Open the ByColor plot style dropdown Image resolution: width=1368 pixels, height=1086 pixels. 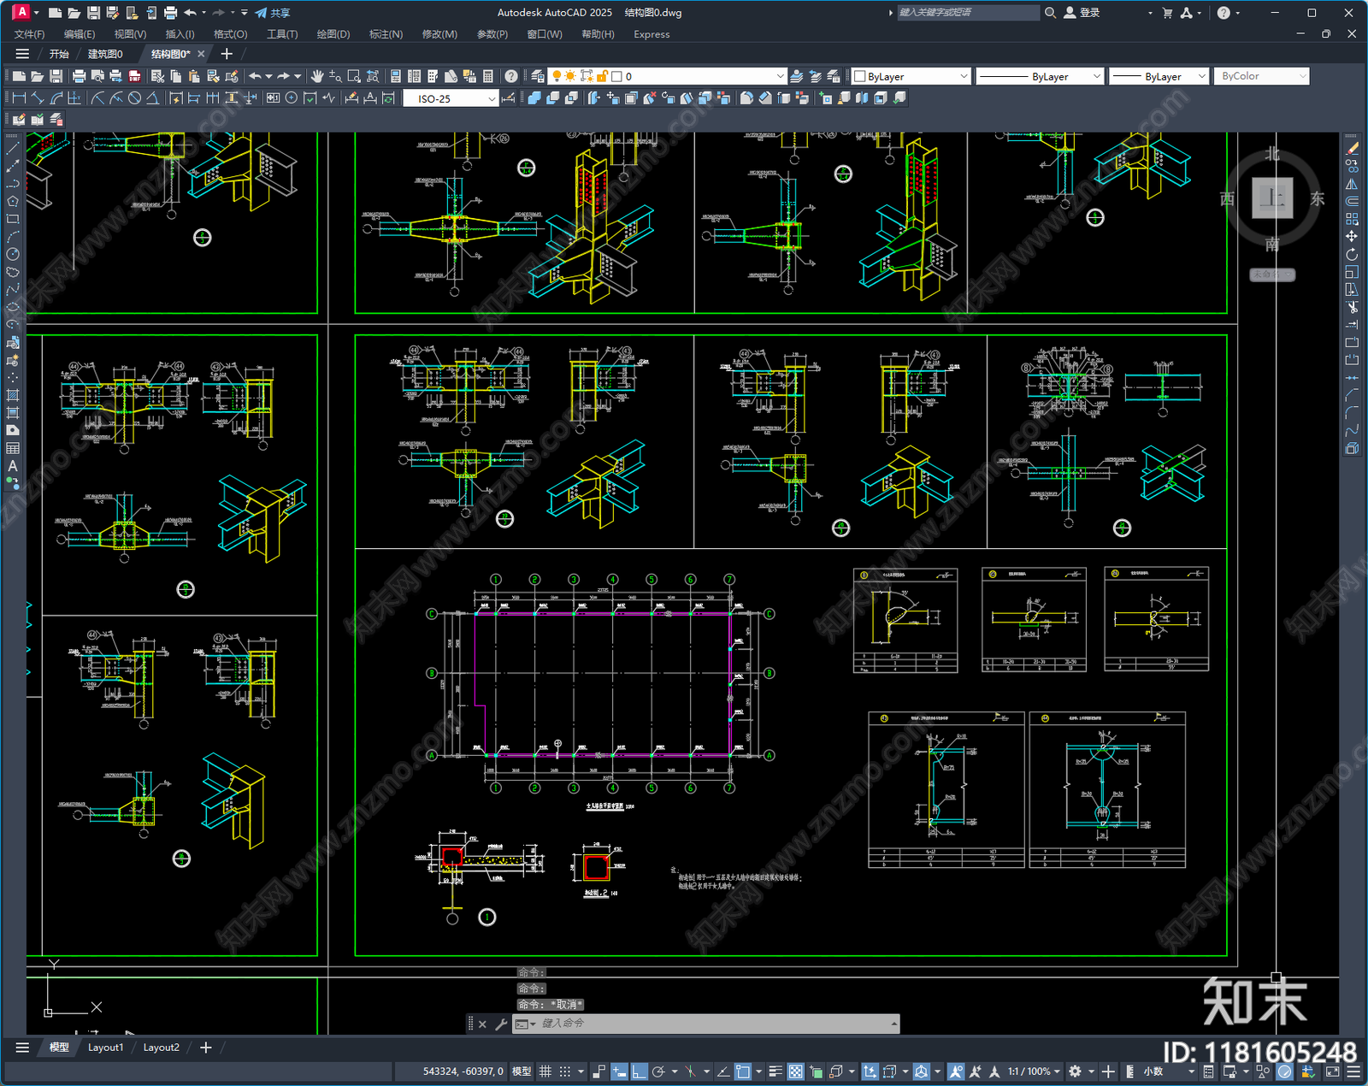point(1261,76)
